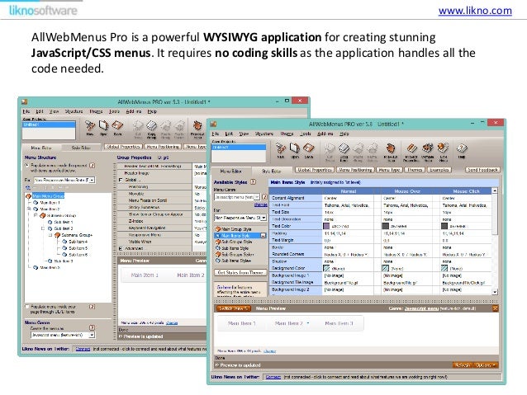Click Normal state Text Color swatch
527x395 pixels.
click(326, 226)
